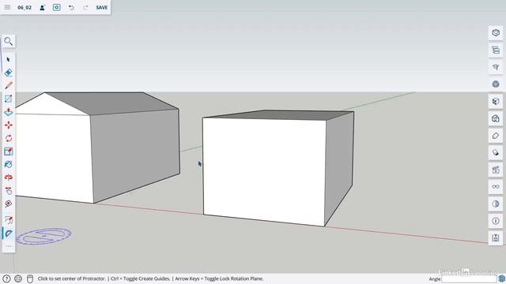
Task: Open the Instructor graduation cap panel
Action: [x=496, y=67]
